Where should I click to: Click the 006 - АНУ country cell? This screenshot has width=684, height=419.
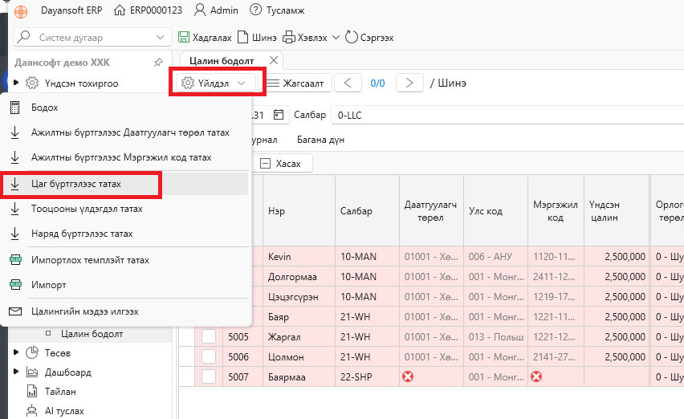click(495, 256)
